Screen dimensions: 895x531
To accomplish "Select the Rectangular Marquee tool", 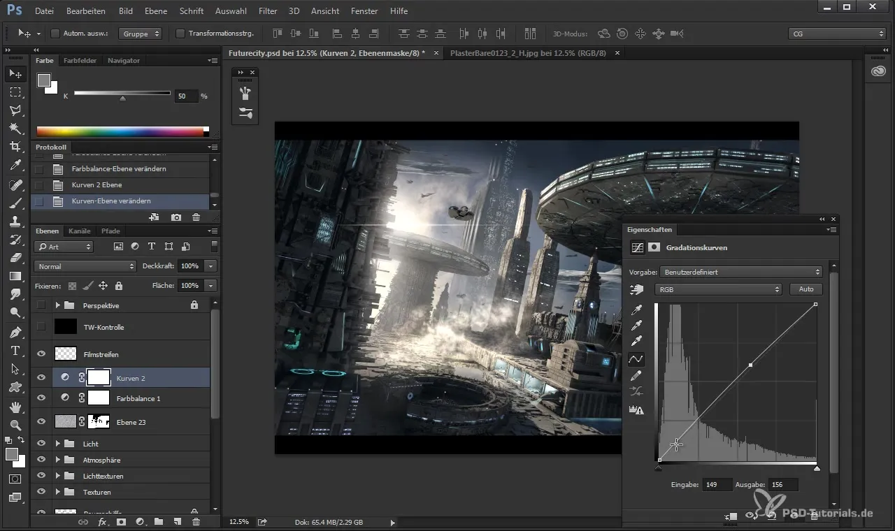I will (15, 92).
